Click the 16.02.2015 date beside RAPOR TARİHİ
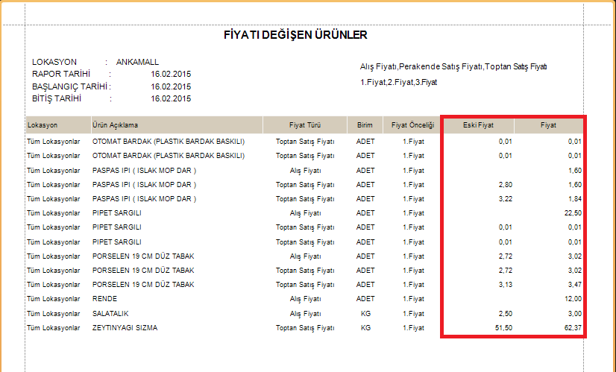This screenshot has height=372, width=616. tap(171, 74)
